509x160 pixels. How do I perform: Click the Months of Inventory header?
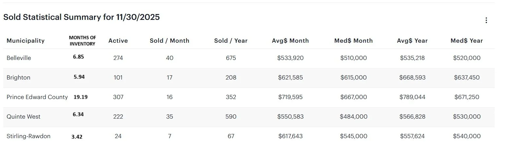pyautogui.click(x=83, y=41)
